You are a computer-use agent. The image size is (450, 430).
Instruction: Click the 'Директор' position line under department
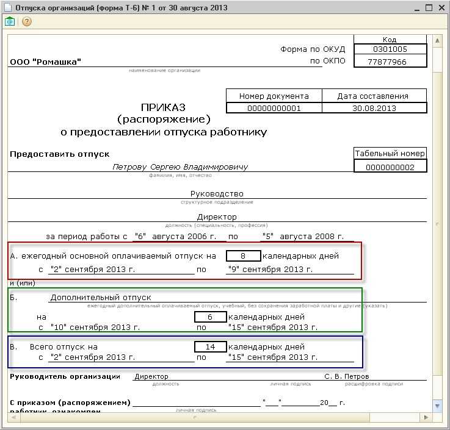coord(217,217)
